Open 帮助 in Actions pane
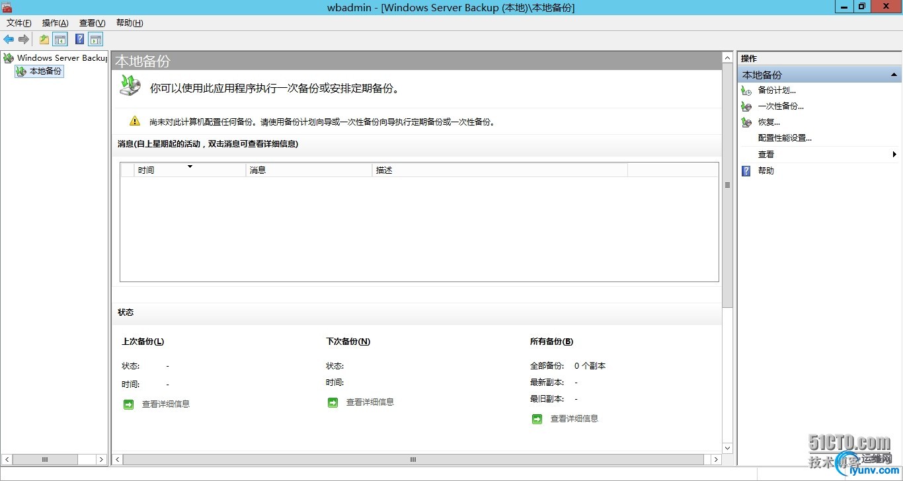The height and width of the screenshot is (481, 903). (766, 170)
